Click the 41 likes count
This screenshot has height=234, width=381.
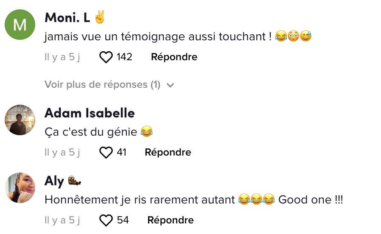click(121, 153)
